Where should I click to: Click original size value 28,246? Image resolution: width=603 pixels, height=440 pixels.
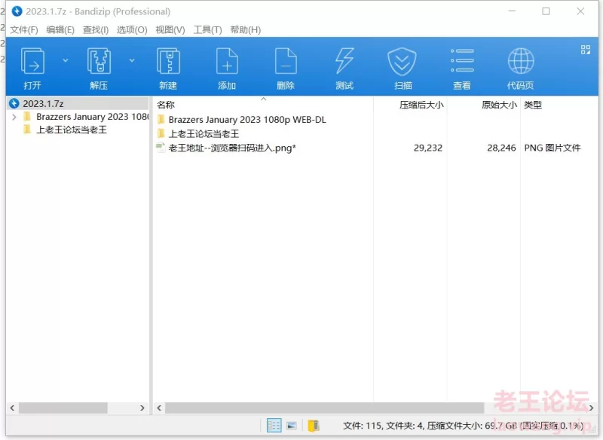[x=501, y=148]
